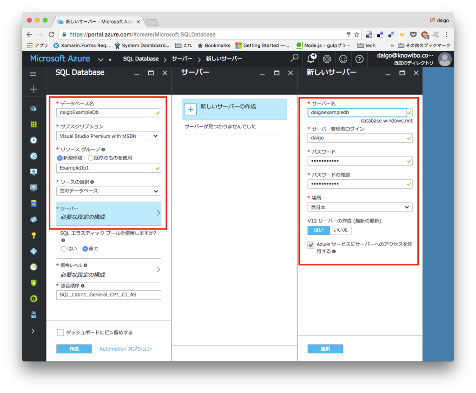Open Chrome three-dot menu
Screen dimensions: 476x393
pos(447,34)
